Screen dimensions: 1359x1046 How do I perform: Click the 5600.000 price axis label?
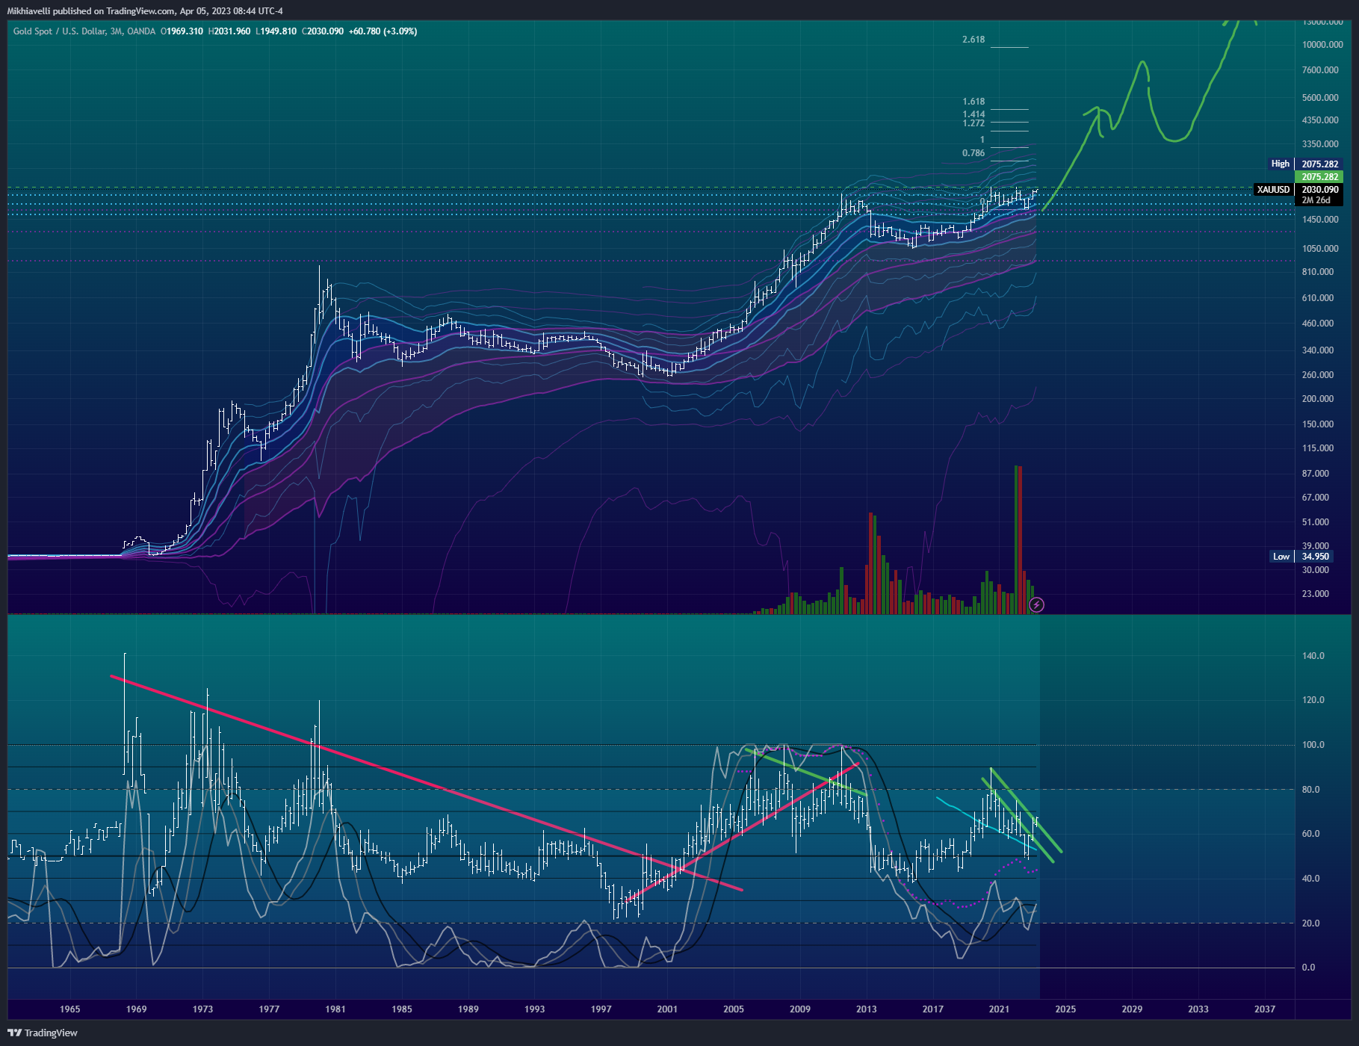click(x=1320, y=98)
